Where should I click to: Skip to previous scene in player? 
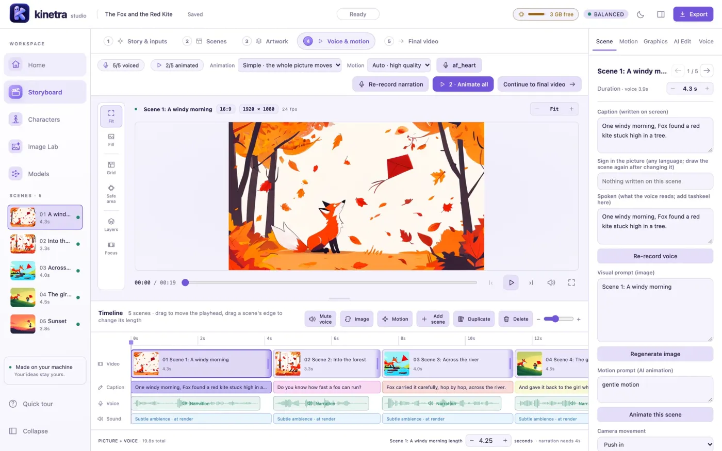[491, 282]
